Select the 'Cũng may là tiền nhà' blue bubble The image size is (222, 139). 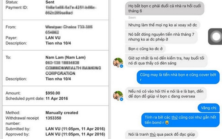point(178,77)
